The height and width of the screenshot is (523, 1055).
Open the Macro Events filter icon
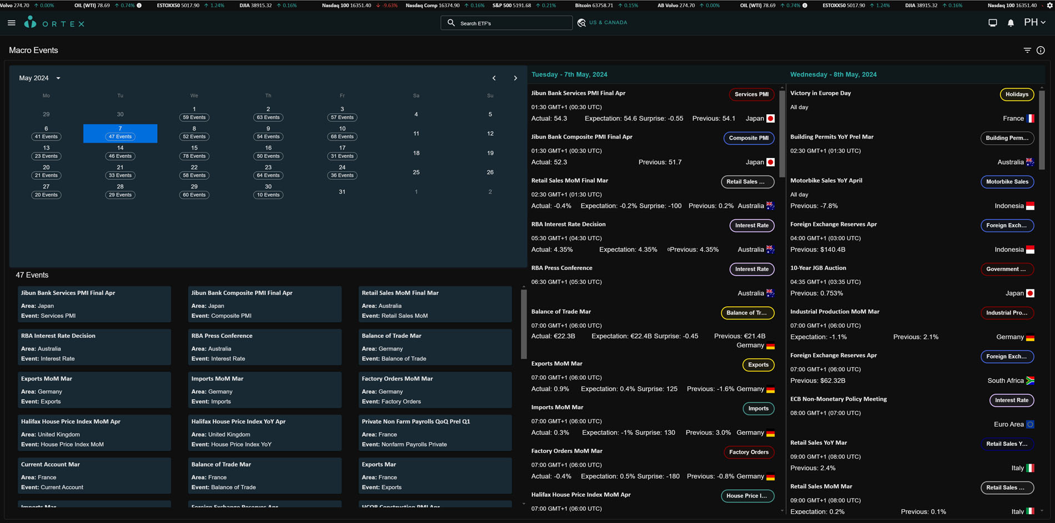1027,50
